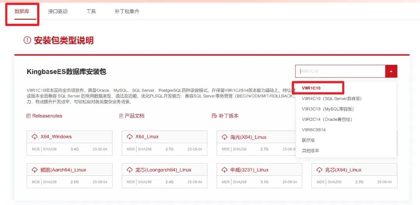Open the 安装包类型说明 heading link
The image size is (420, 205).
[63, 41]
